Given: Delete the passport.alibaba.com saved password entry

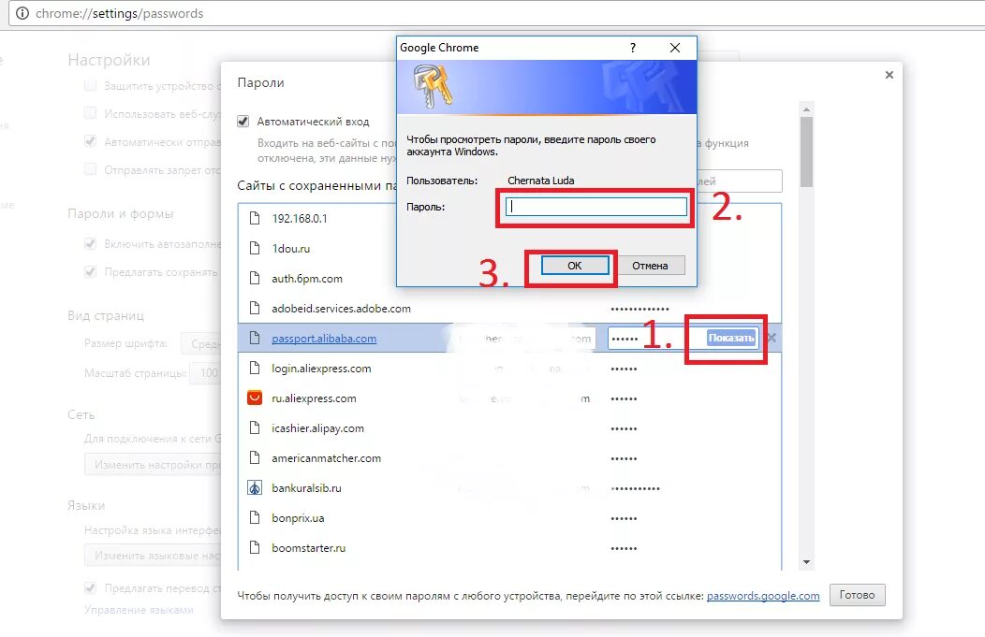Looking at the screenshot, I should pos(772,338).
